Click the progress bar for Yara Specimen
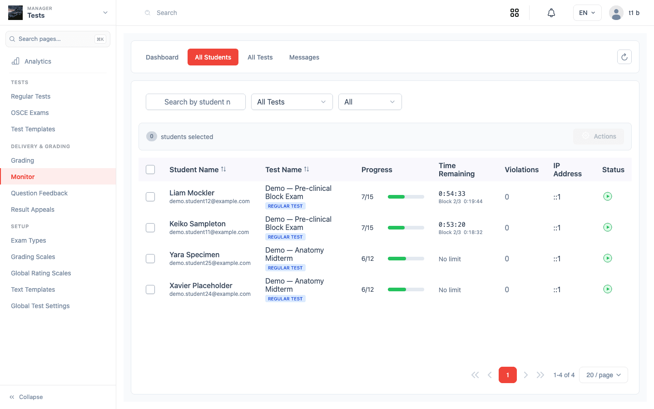Screen dimensions: 654x409 click(406, 259)
